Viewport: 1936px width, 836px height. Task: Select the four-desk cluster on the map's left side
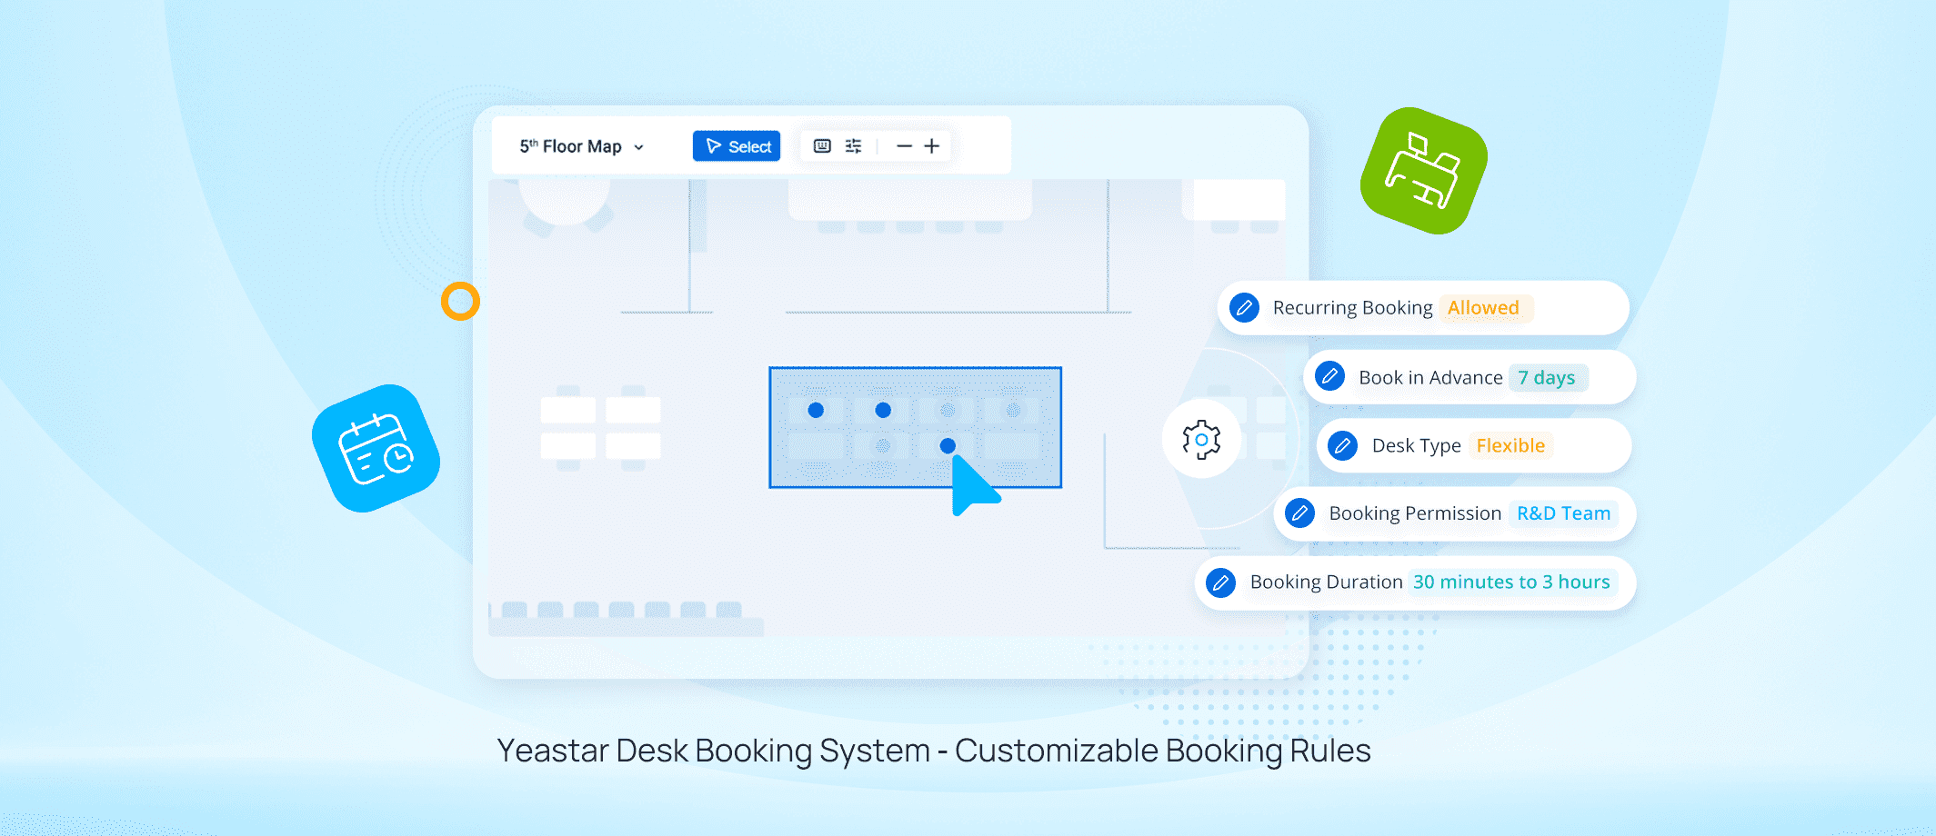pos(600,428)
